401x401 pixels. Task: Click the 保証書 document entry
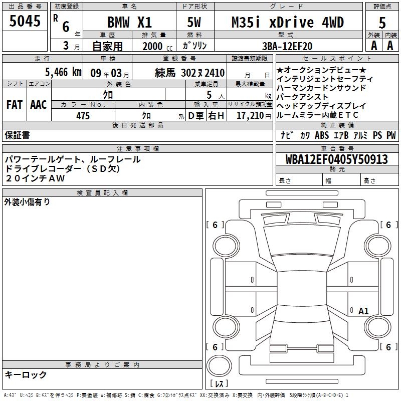click(17, 135)
